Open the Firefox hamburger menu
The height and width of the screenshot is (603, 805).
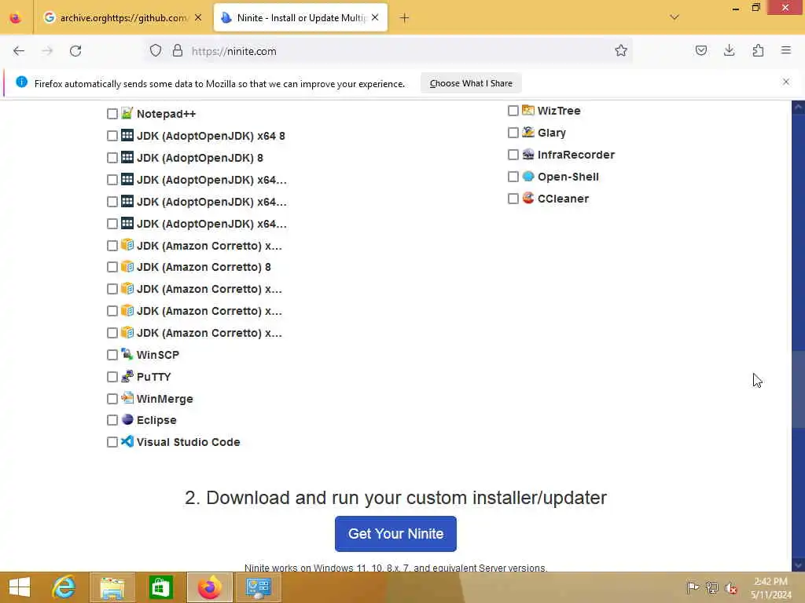click(786, 50)
